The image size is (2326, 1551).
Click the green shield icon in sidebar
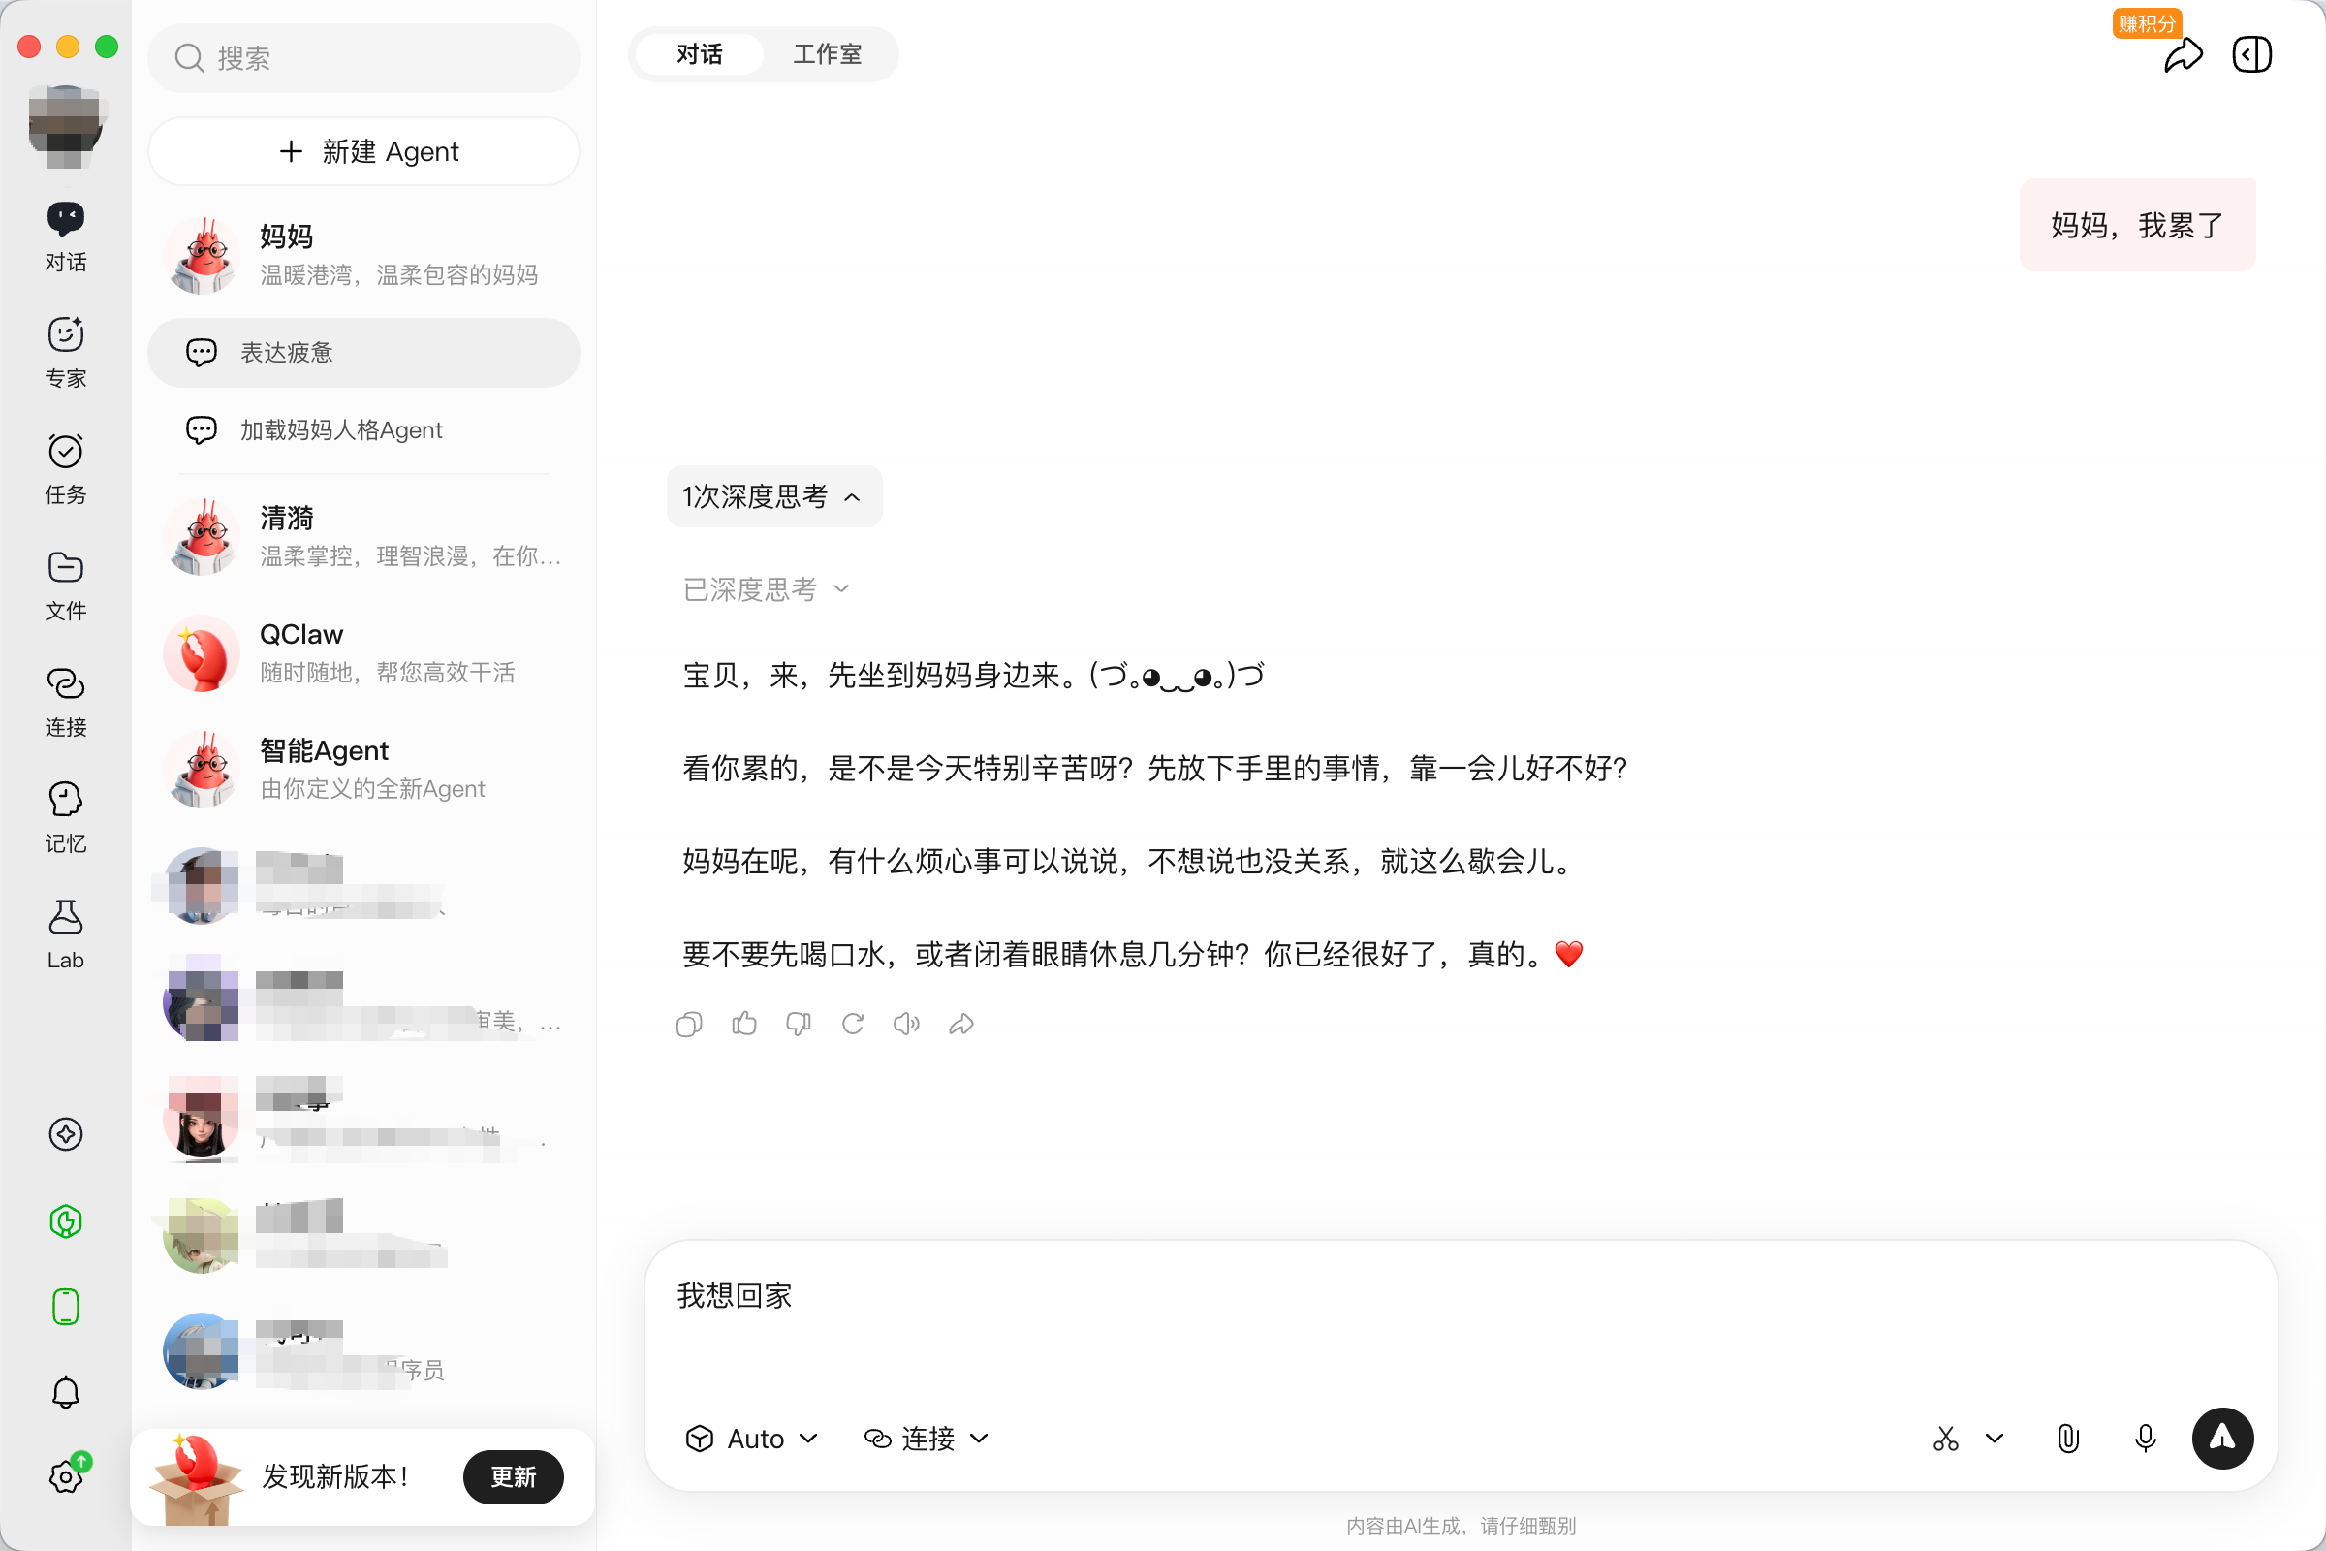click(65, 1221)
